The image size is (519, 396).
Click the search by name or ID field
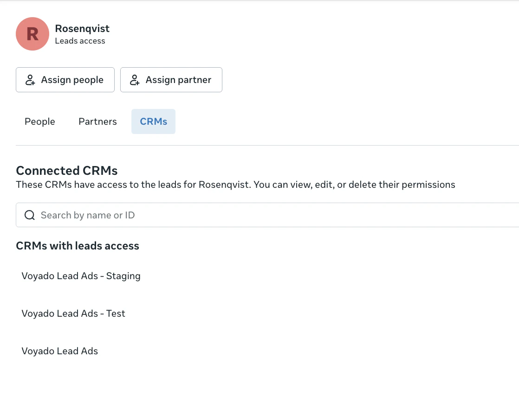point(139,215)
